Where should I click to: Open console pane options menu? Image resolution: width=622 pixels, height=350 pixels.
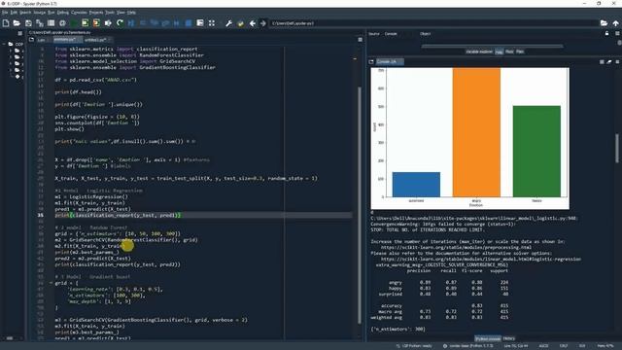click(617, 62)
